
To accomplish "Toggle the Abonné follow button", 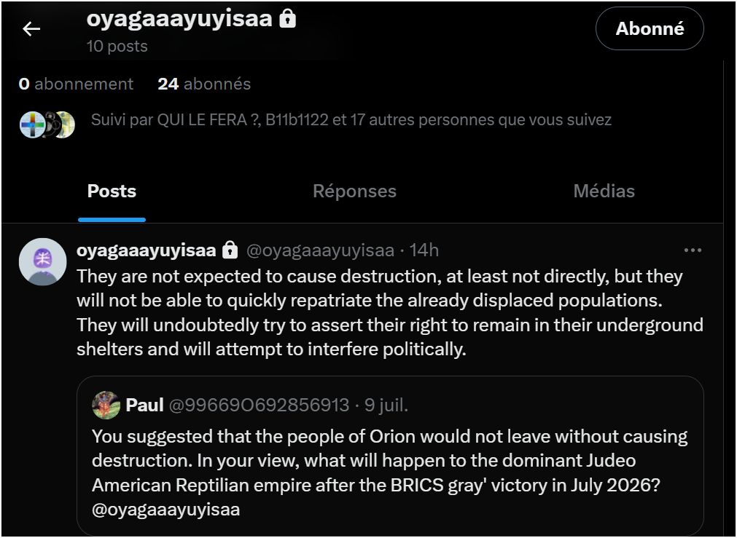I will click(650, 28).
